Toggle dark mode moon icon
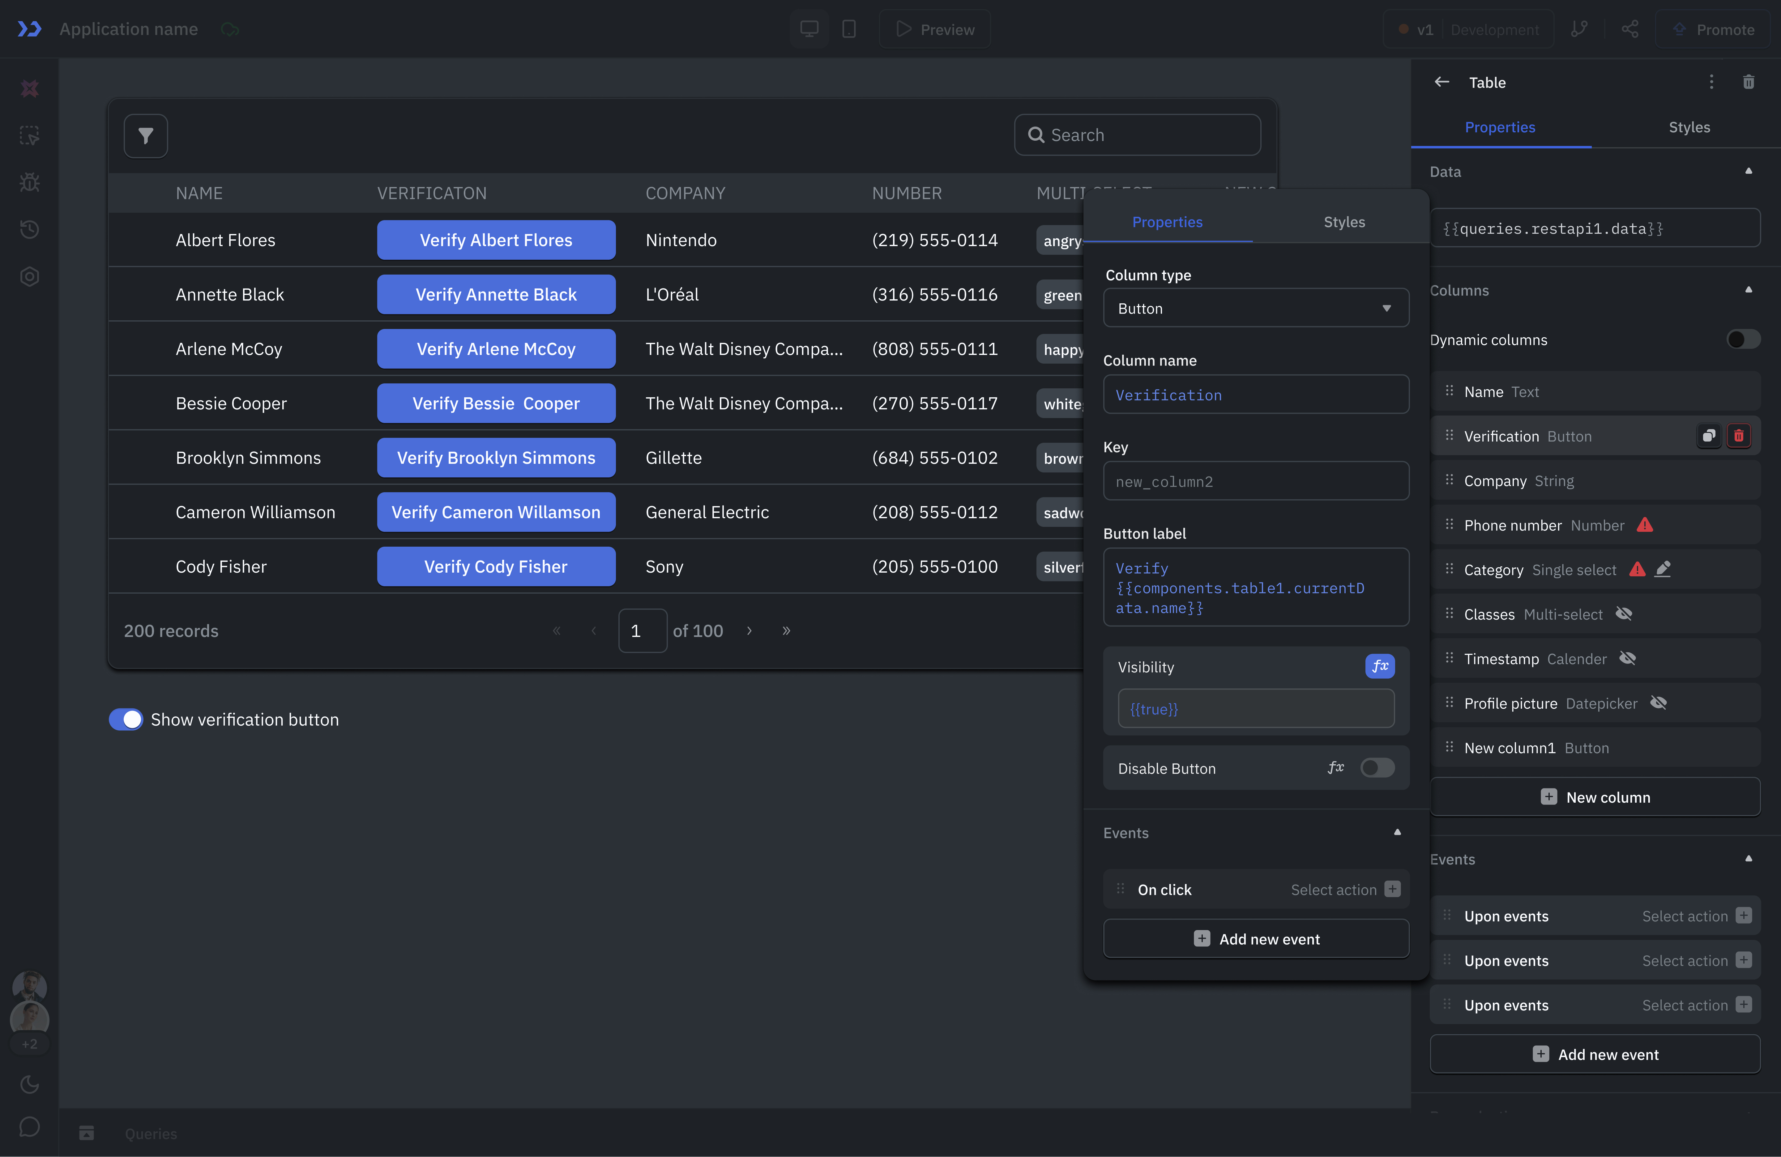 tap(29, 1084)
